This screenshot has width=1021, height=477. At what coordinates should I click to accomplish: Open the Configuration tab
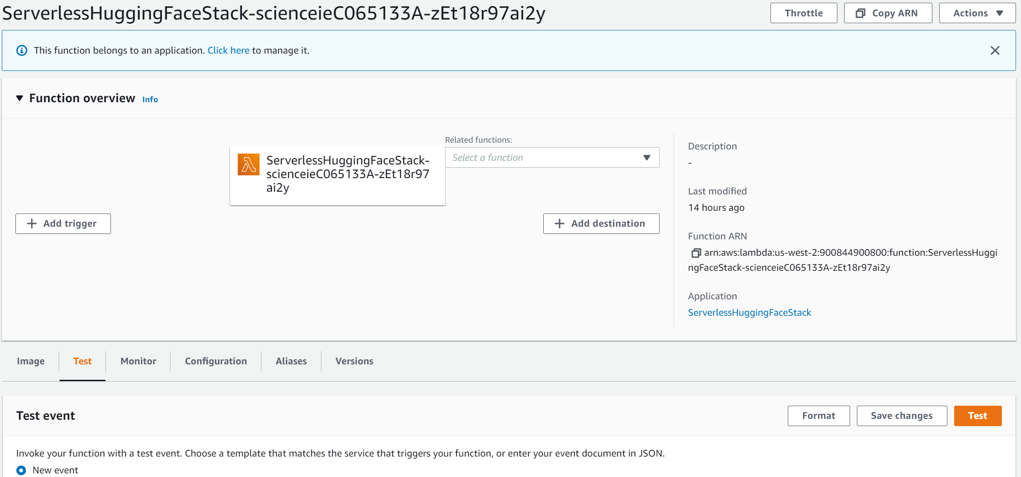pyautogui.click(x=216, y=361)
